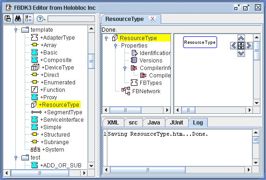Switch to the Java tab
This screenshot has width=266, height=180.
pos(154,123)
